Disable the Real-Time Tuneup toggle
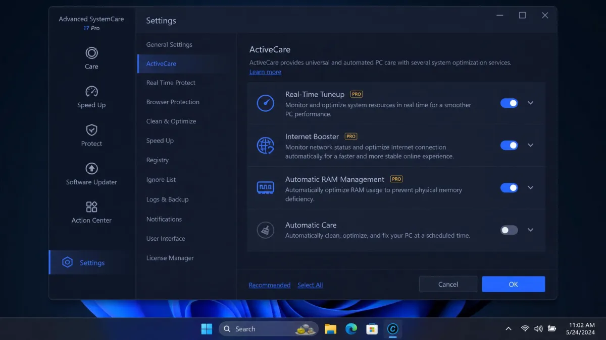 coord(509,103)
